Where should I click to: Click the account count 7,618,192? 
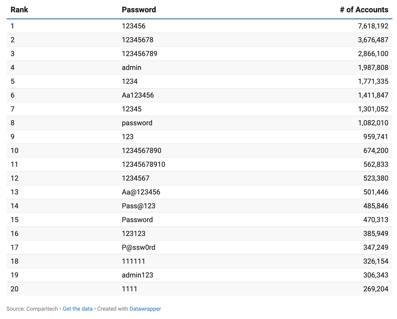(373, 26)
